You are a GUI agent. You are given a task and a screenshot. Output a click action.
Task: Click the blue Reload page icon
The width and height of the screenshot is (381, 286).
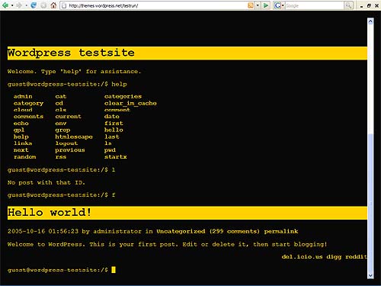click(34, 5)
